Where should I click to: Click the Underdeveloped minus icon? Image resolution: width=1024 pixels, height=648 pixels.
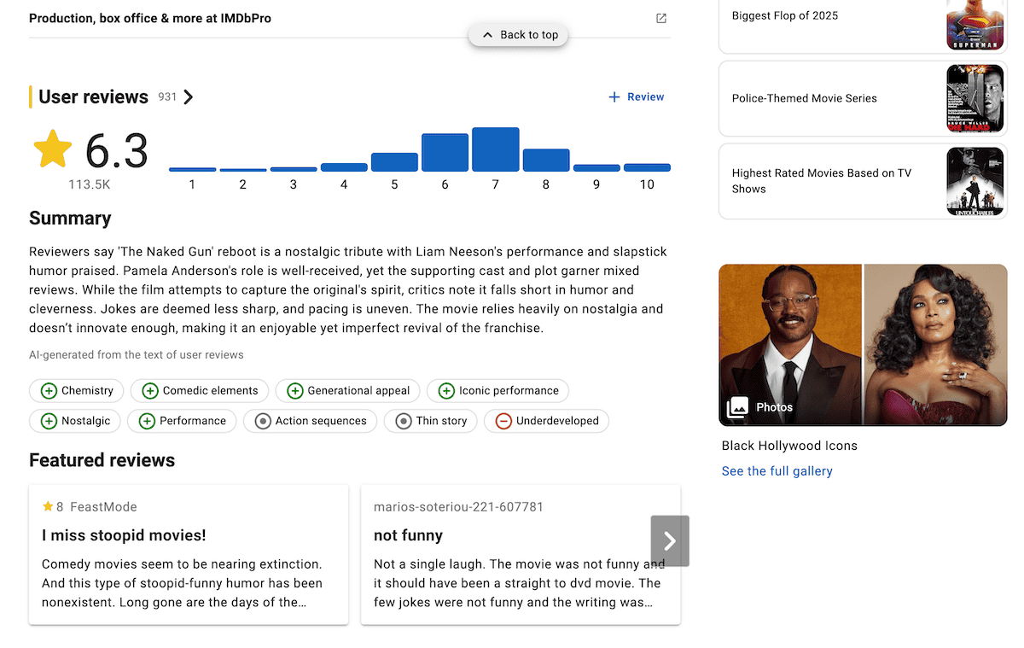click(503, 421)
